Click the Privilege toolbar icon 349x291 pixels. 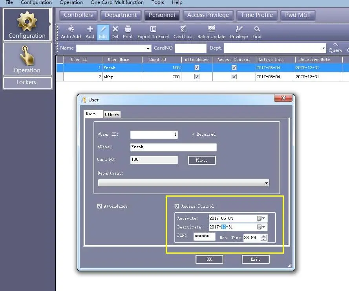[239, 32]
